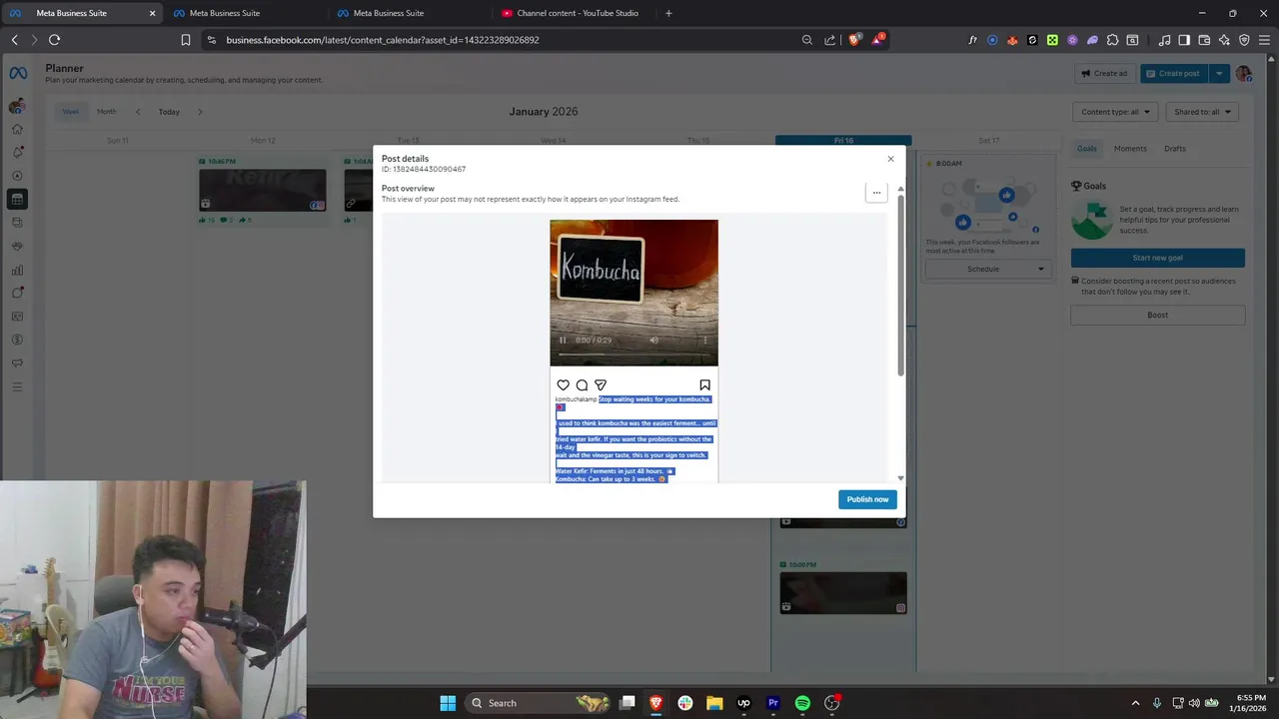The width and height of the screenshot is (1279, 719).
Task: Go to previous week arrow
Action: click(138, 112)
